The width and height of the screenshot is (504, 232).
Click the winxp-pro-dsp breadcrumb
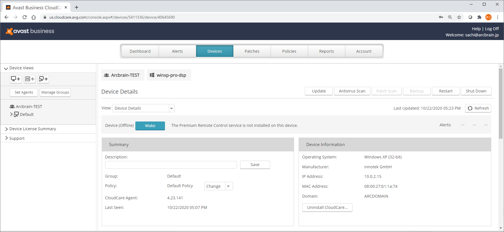click(x=169, y=75)
